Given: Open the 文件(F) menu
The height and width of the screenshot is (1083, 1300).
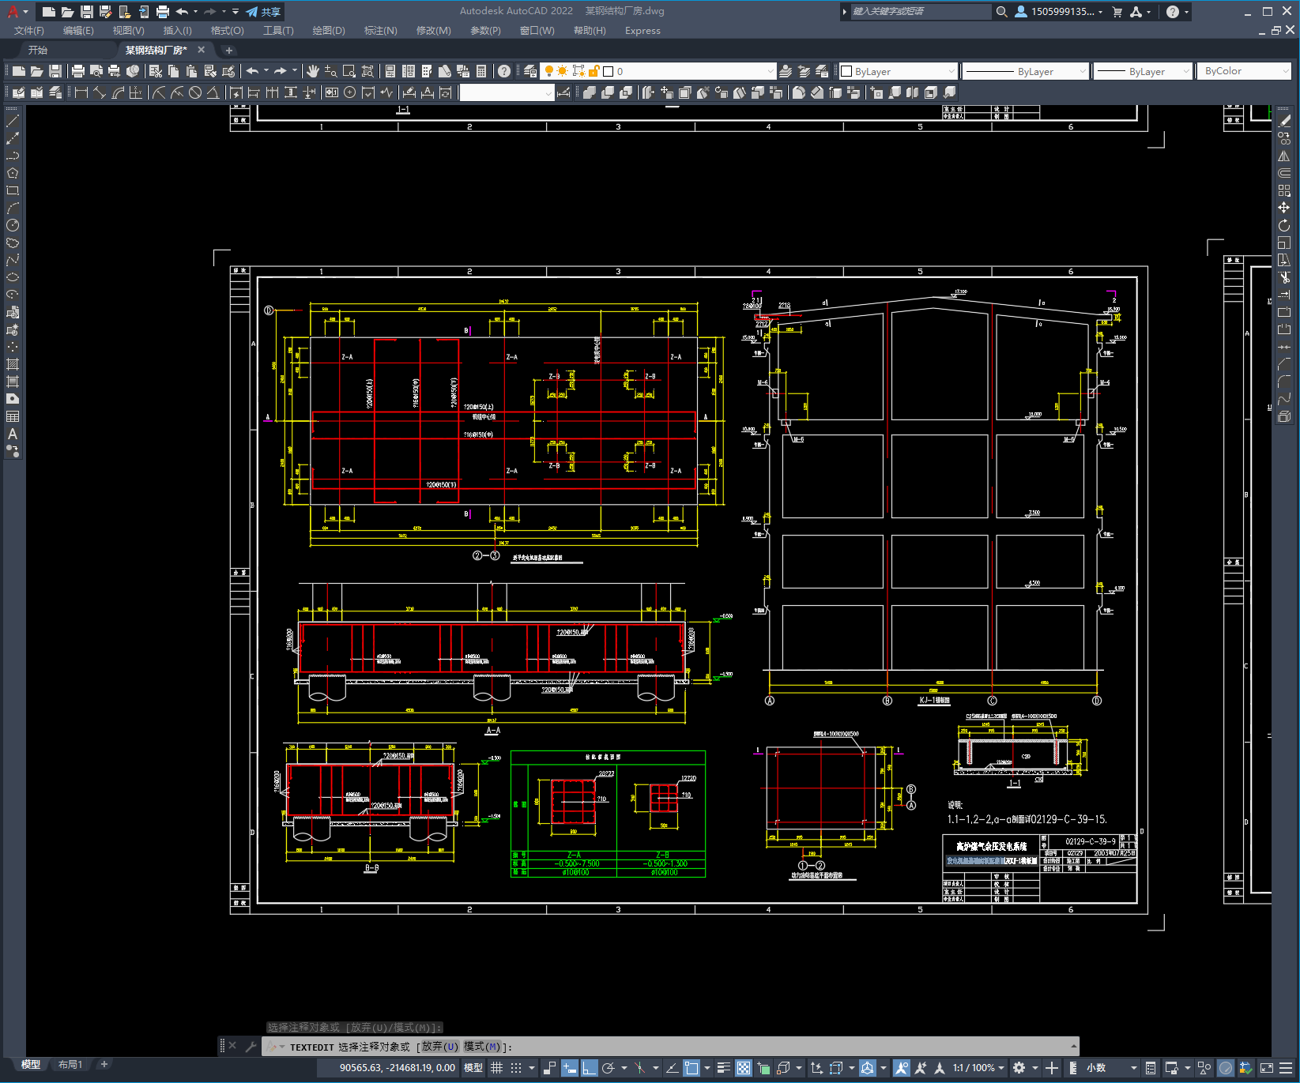Looking at the screenshot, I should click(x=29, y=31).
